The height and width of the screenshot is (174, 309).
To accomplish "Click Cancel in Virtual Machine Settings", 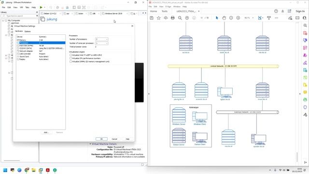I will click(114, 139).
